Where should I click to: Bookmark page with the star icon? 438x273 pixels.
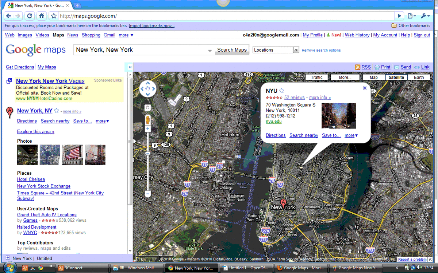pyautogui.click(x=54, y=16)
